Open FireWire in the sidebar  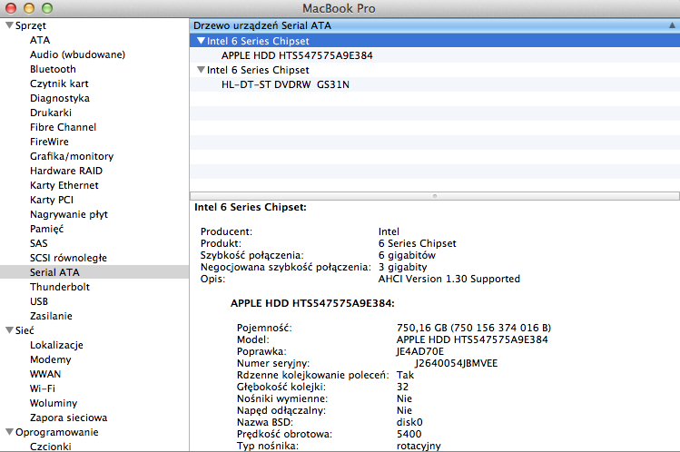(x=49, y=142)
